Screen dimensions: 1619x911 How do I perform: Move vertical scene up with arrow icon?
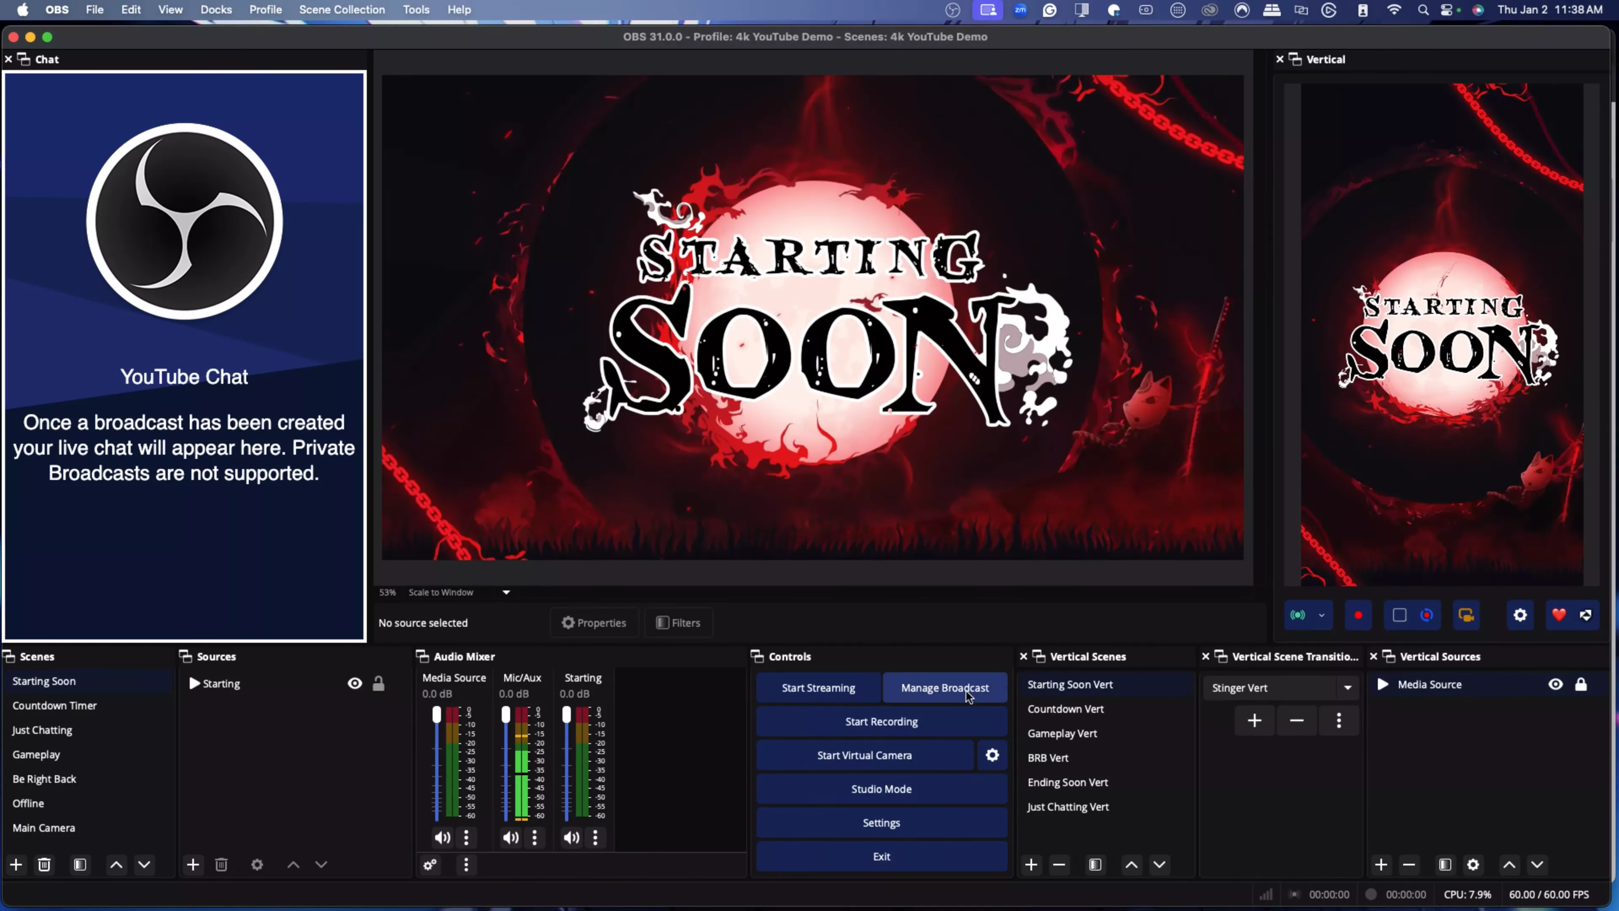pos(1131,865)
